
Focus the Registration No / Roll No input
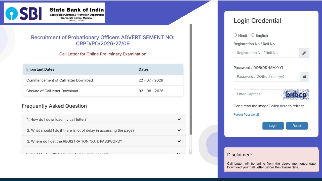click(x=266, y=53)
